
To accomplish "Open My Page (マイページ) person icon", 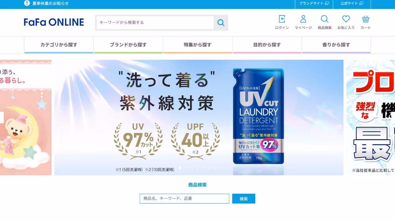I will pyautogui.click(x=303, y=19).
